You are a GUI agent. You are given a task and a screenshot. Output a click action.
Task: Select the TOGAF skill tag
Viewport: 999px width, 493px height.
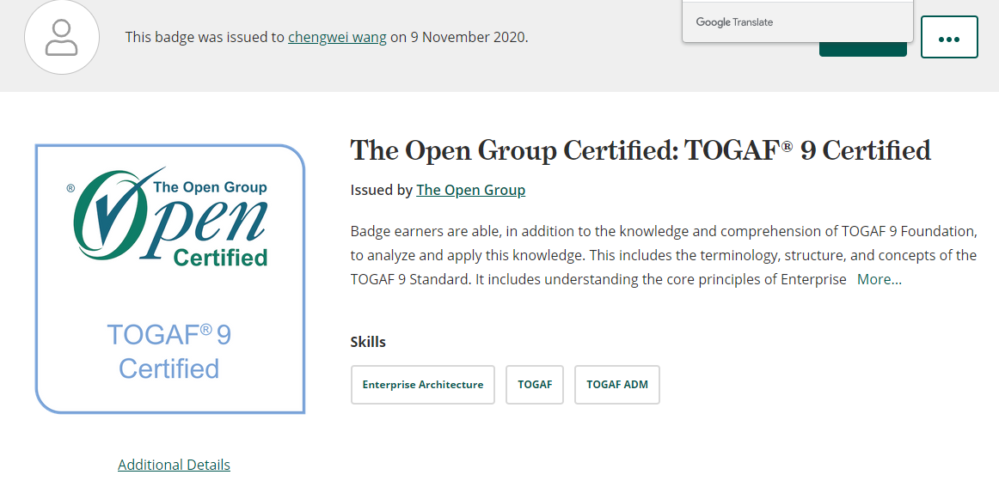(x=535, y=384)
